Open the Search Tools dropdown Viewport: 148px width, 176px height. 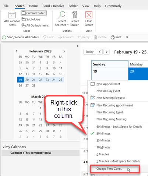tap(75, 19)
